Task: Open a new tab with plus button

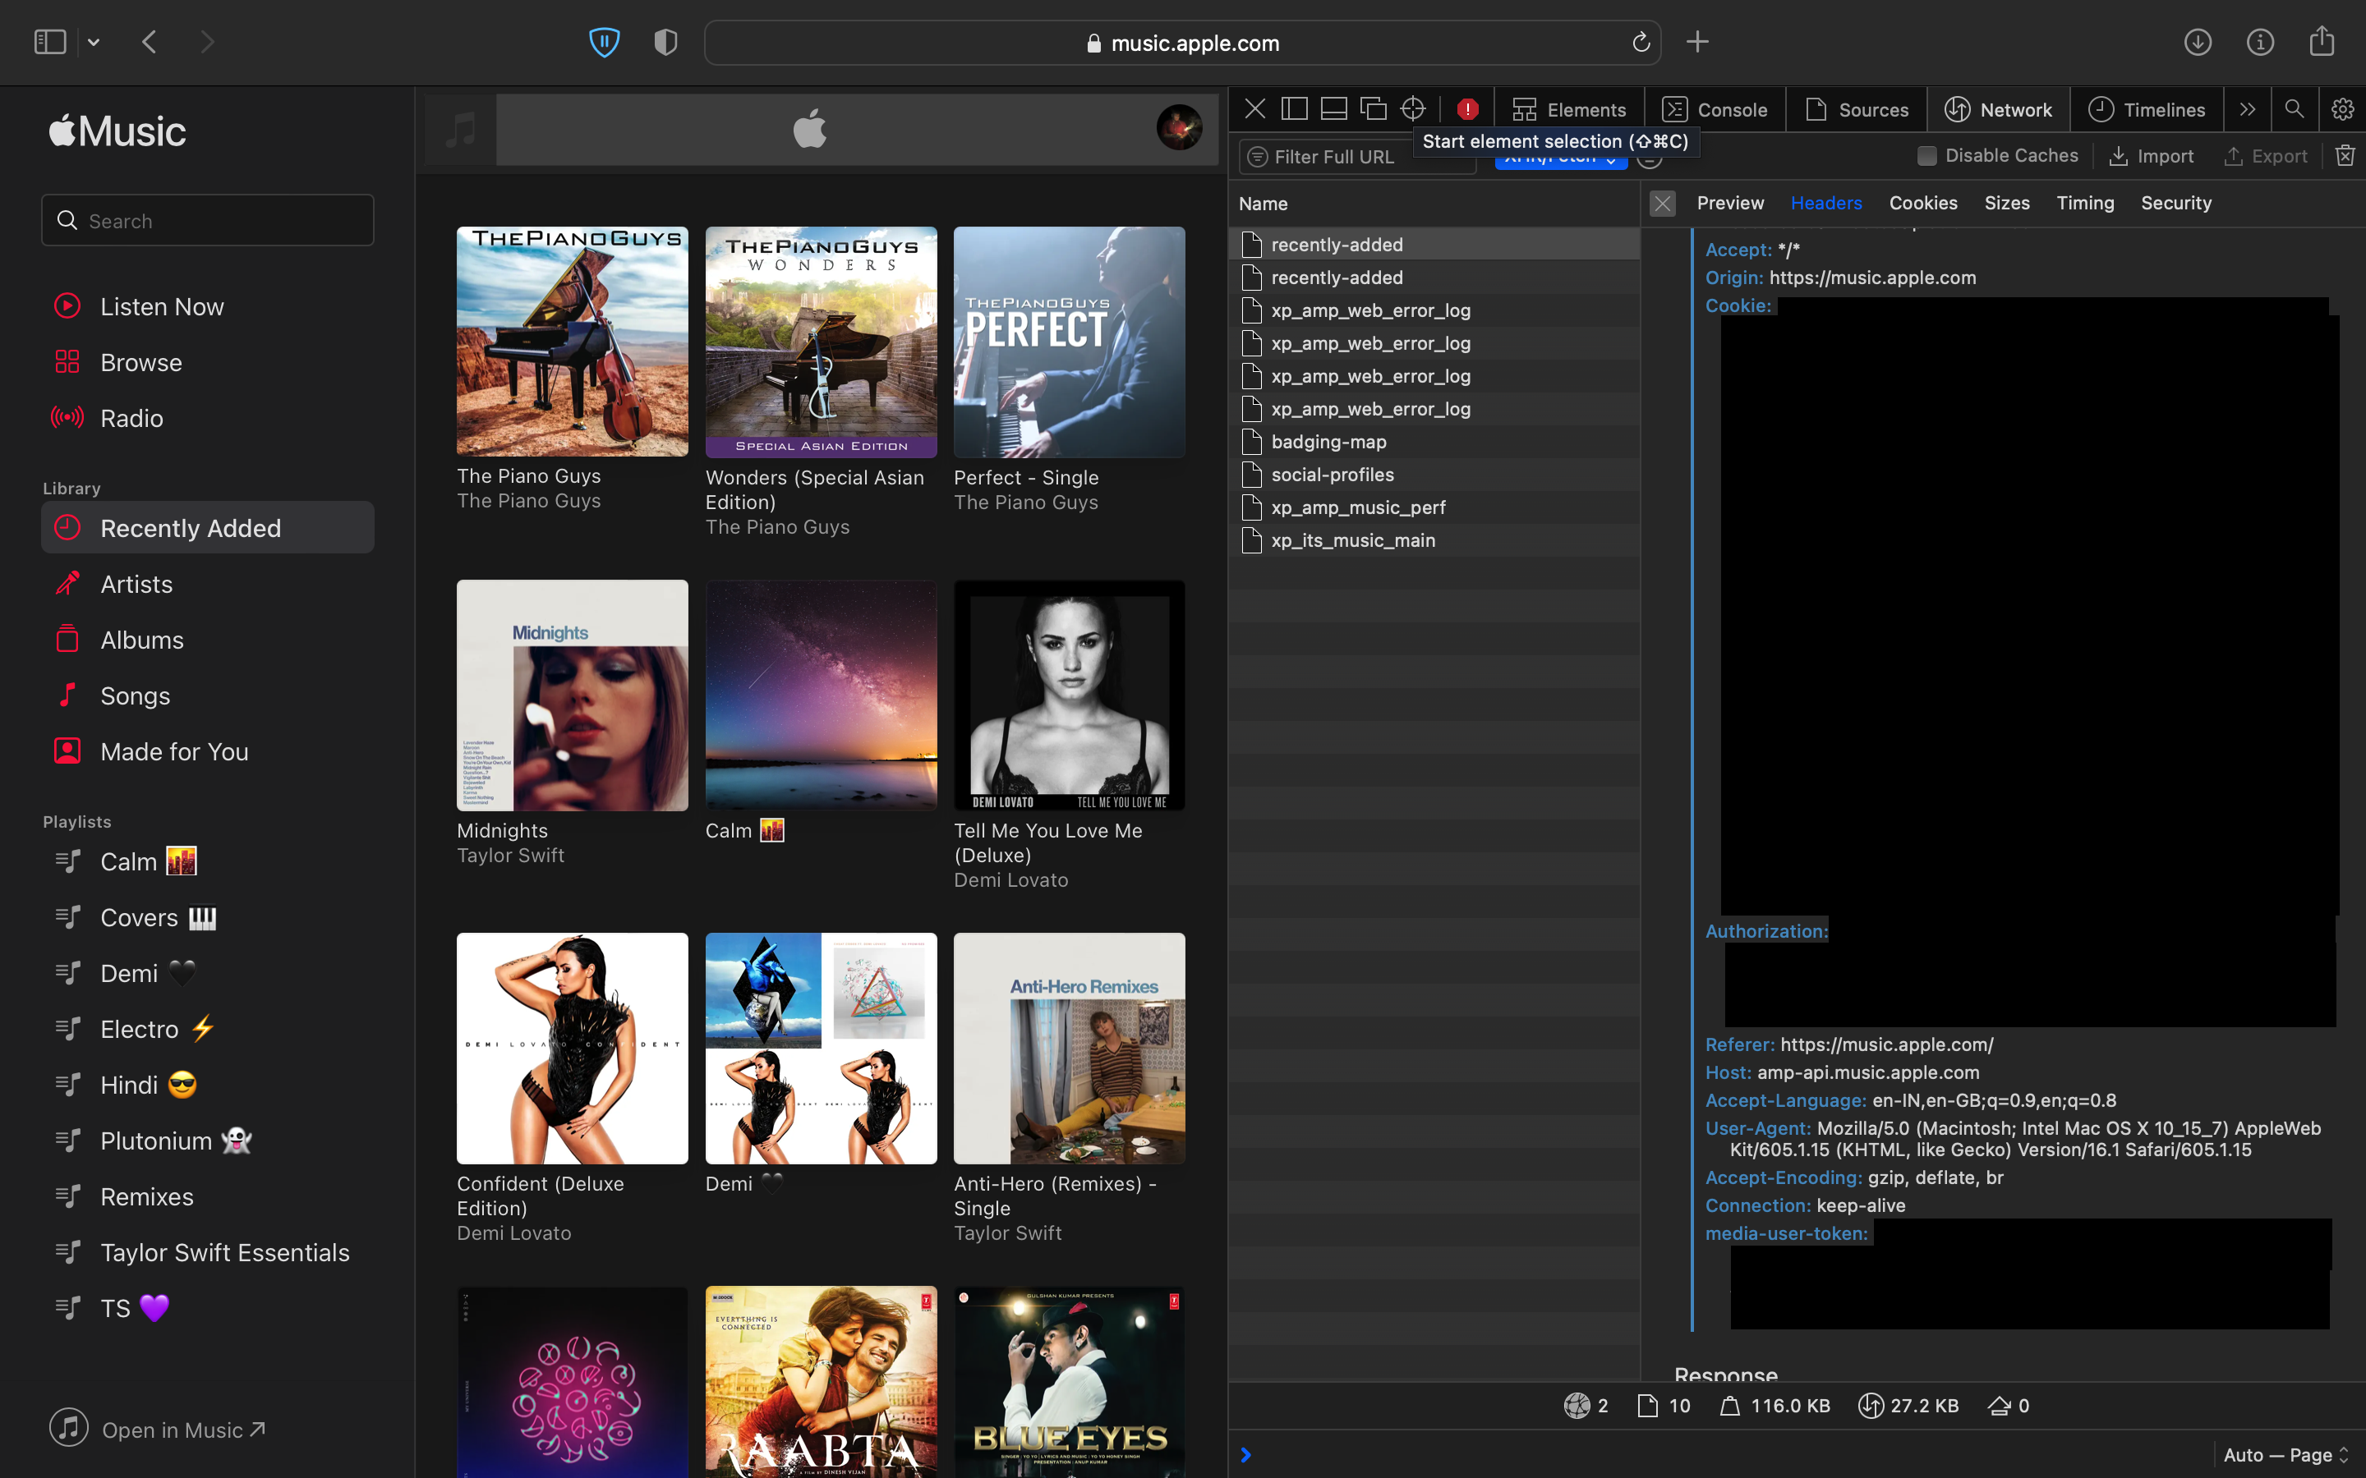Action: [x=1698, y=42]
